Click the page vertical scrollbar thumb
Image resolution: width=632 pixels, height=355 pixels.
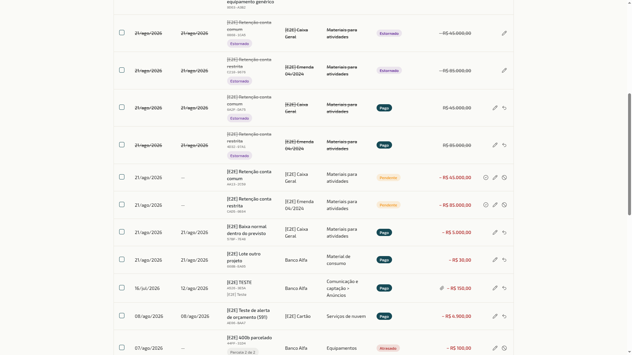(629, 154)
